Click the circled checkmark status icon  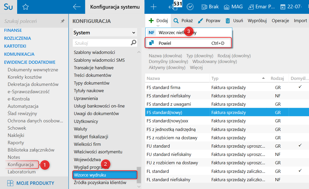[190, 7]
